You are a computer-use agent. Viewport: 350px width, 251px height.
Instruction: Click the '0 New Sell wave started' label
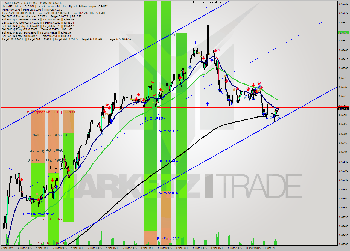208,2
